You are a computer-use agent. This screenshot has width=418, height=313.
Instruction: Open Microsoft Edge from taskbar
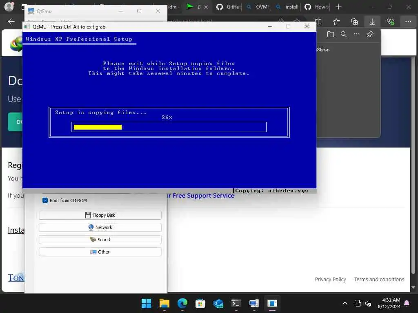182,303
